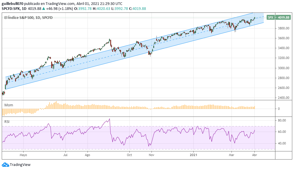Click the 3200.00 price axis label
Image resolution: width=294 pixels, height=170 pixels.
[284, 58]
